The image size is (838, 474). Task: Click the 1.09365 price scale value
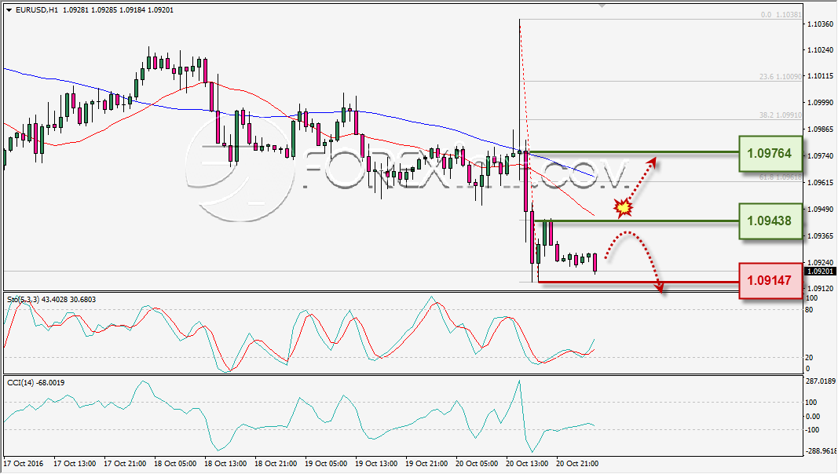click(821, 235)
